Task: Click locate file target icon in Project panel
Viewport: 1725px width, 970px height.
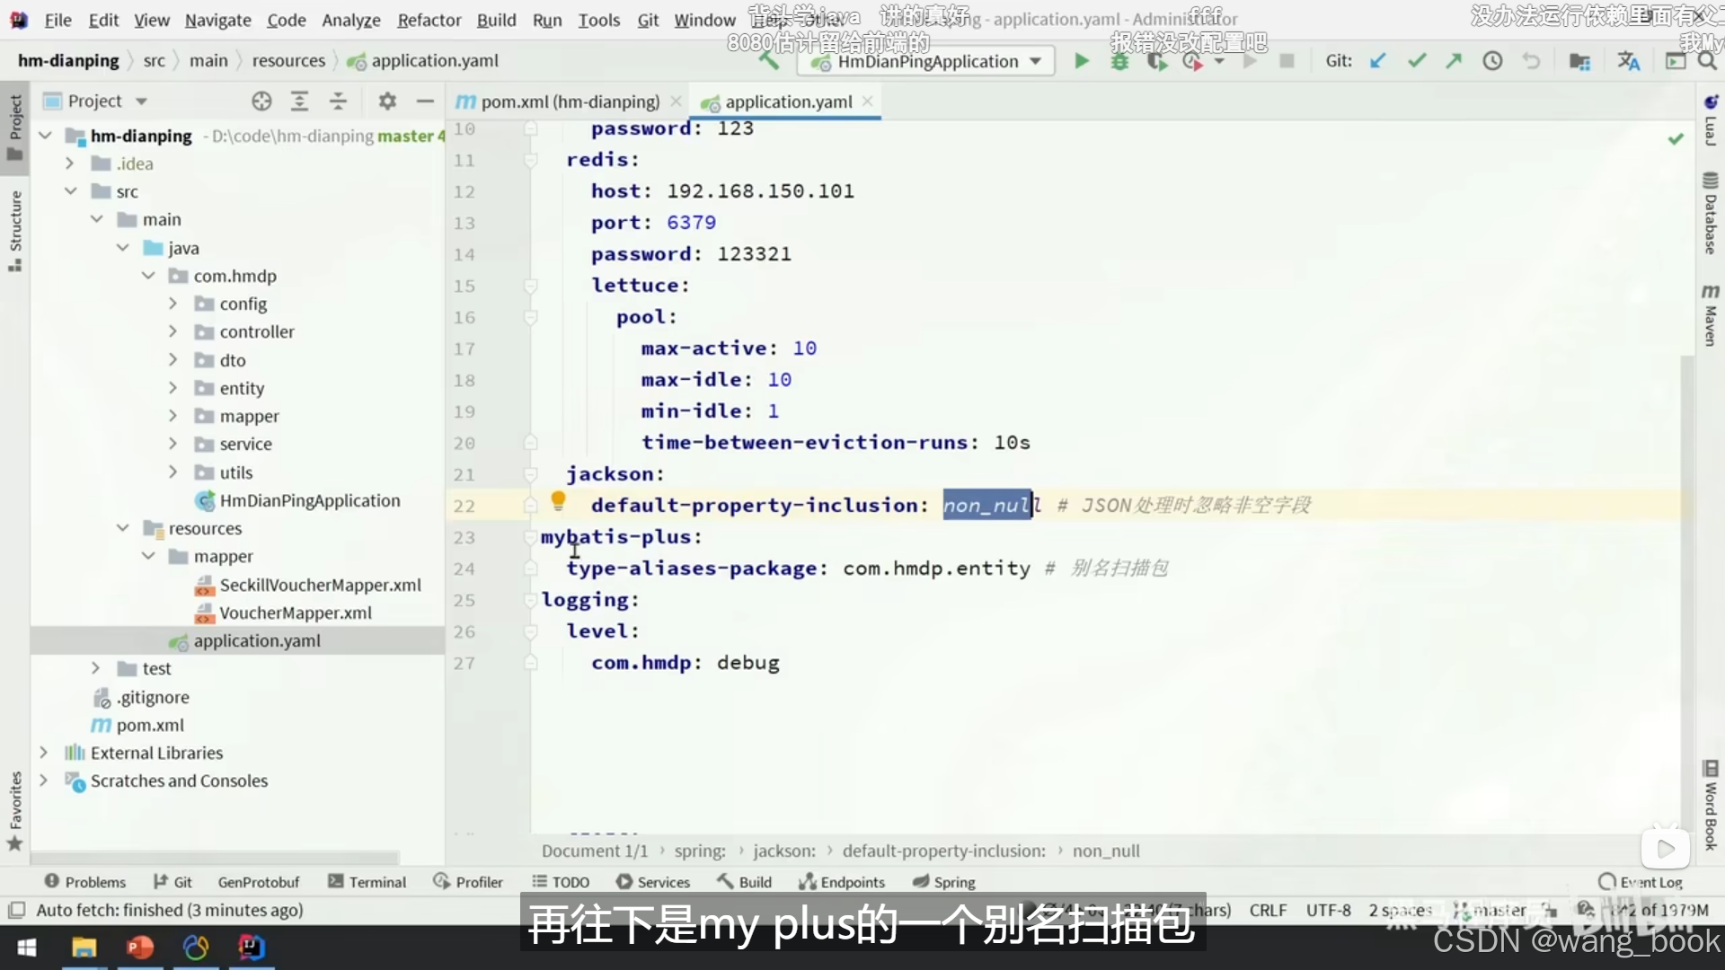Action: coord(261,101)
